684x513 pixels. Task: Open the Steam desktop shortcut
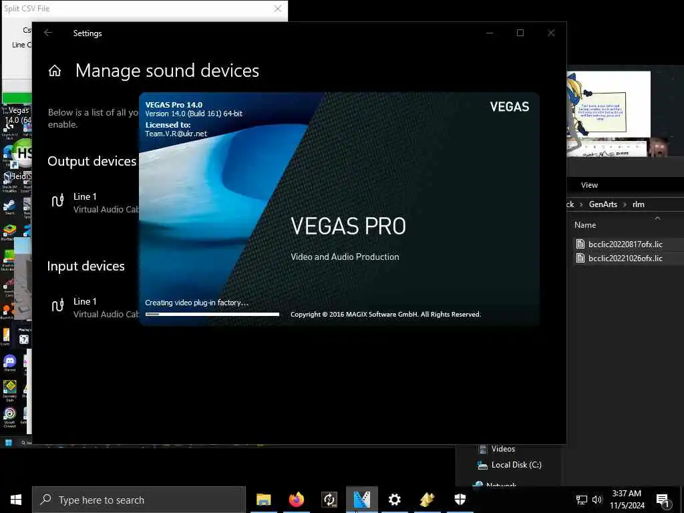click(9, 206)
